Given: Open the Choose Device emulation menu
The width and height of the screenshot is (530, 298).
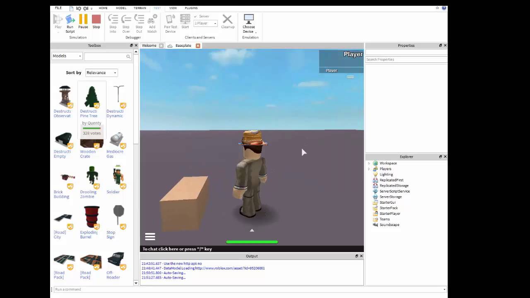Looking at the screenshot, I should coord(249,23).
